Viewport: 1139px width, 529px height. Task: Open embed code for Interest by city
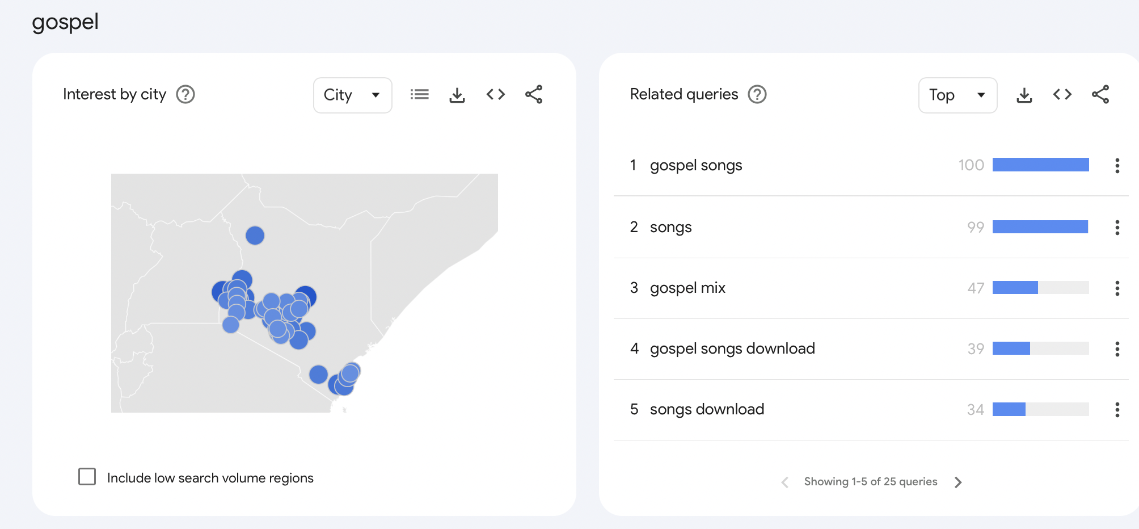coord(495,94)
